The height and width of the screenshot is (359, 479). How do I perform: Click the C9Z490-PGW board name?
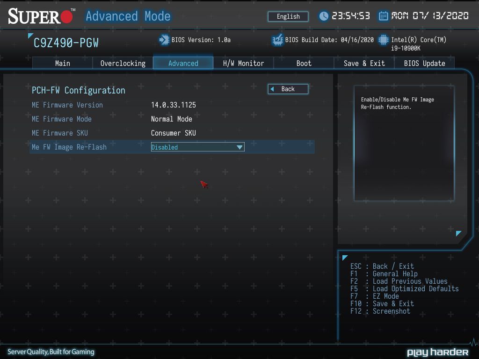tap(66, 43)
